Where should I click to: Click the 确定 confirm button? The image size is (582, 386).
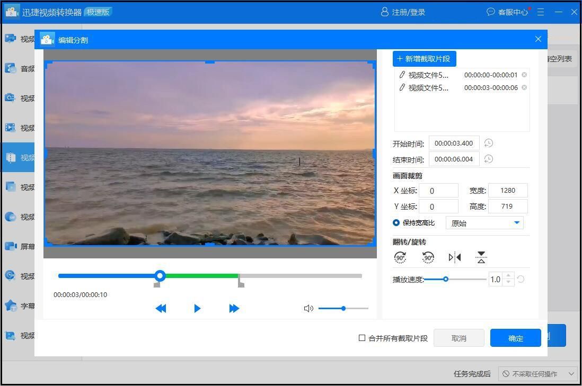[x=515, y=338]
